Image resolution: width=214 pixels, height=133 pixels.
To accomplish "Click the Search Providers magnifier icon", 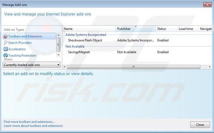I will point(5,43).
